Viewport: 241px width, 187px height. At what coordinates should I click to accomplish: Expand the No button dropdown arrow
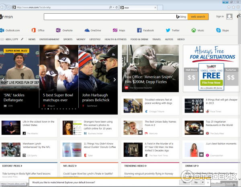(203, 182)
